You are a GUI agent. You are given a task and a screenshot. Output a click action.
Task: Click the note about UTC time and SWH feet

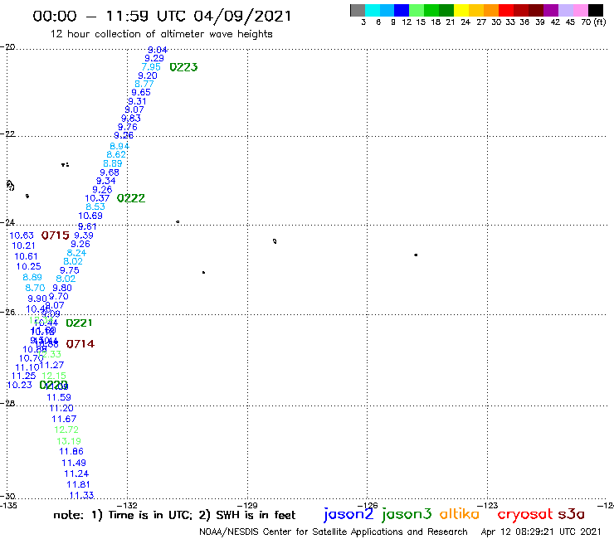(x=174, y=515)
